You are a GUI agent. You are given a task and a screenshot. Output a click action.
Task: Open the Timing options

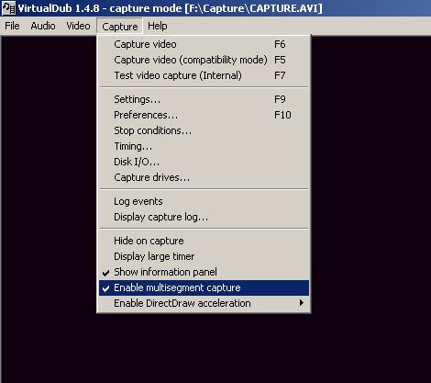(x=204, y=146)
